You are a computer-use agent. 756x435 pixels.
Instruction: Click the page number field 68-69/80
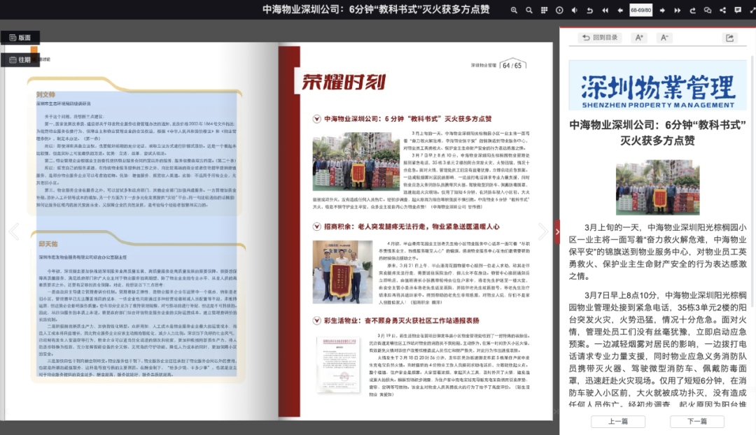(x=640, y=10)
